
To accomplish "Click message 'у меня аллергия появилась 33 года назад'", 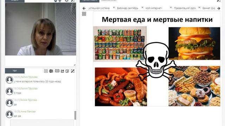I will [x=38, y=82].
